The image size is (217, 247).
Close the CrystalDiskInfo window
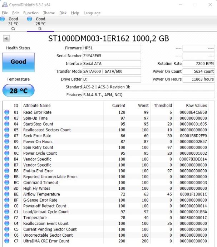pyautogui.click(x=210, y=5)
